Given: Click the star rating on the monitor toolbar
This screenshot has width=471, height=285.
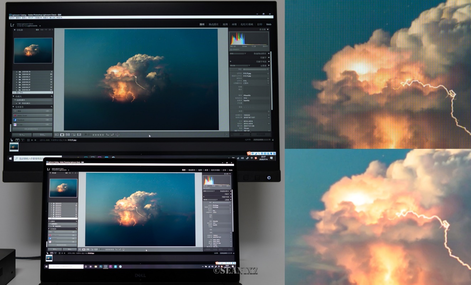Looking at the screenshot, I should tap(98, 135).
